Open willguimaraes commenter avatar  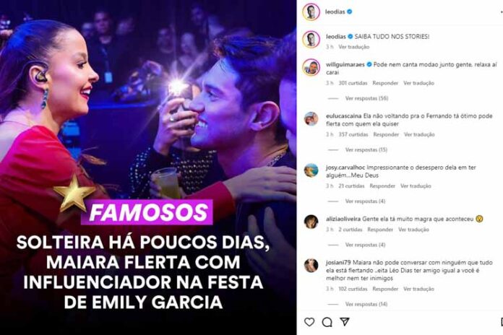(311, 67)
